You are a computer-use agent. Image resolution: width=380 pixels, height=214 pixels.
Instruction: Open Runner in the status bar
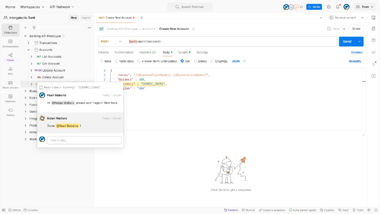(248, 210)
